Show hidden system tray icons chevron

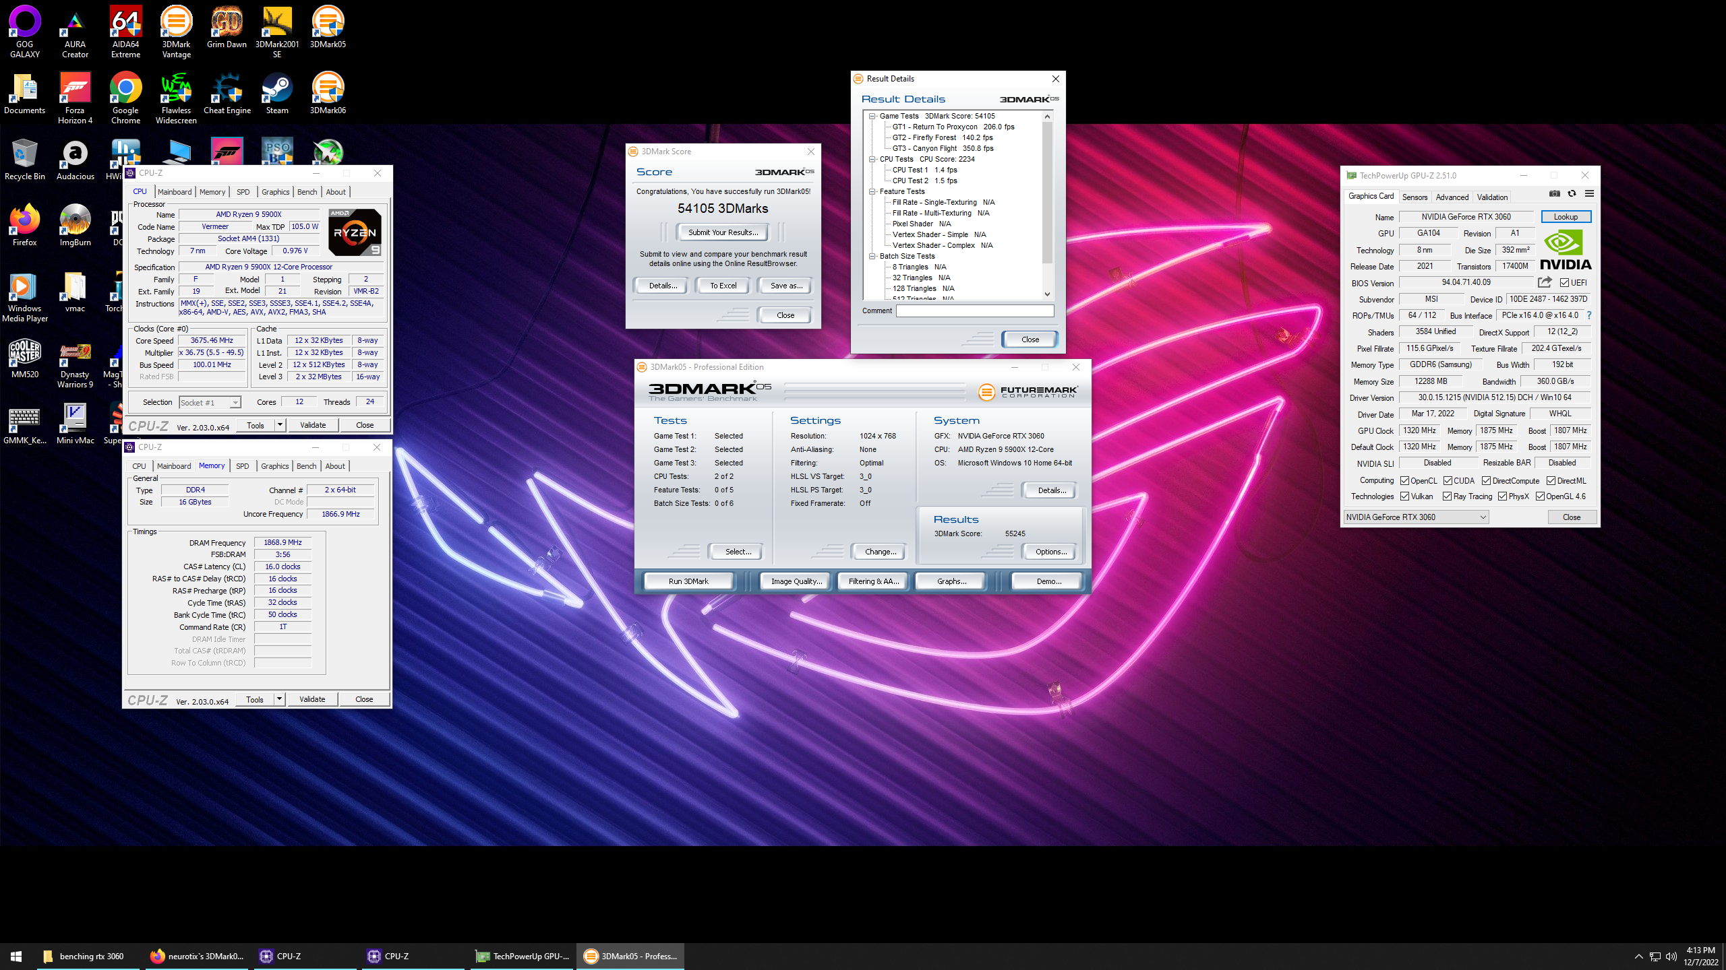[1638, 957]
